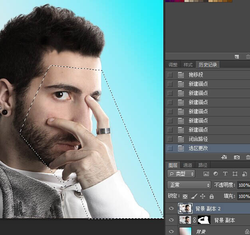This screenshot has height=235, width=250.
Task: Switch to the 样式 tab
Action: pos(188,65)
